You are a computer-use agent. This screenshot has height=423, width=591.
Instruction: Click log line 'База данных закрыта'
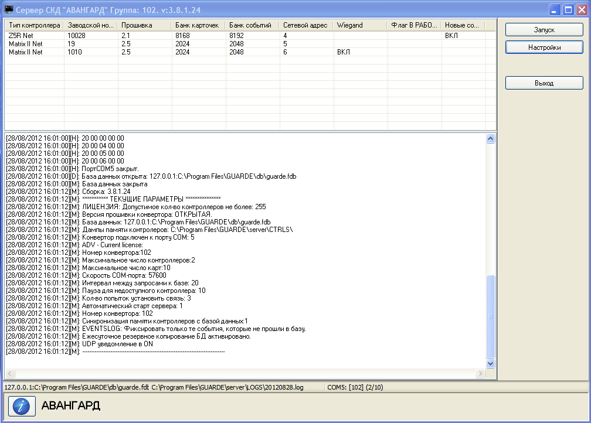[x=76, y=184]
